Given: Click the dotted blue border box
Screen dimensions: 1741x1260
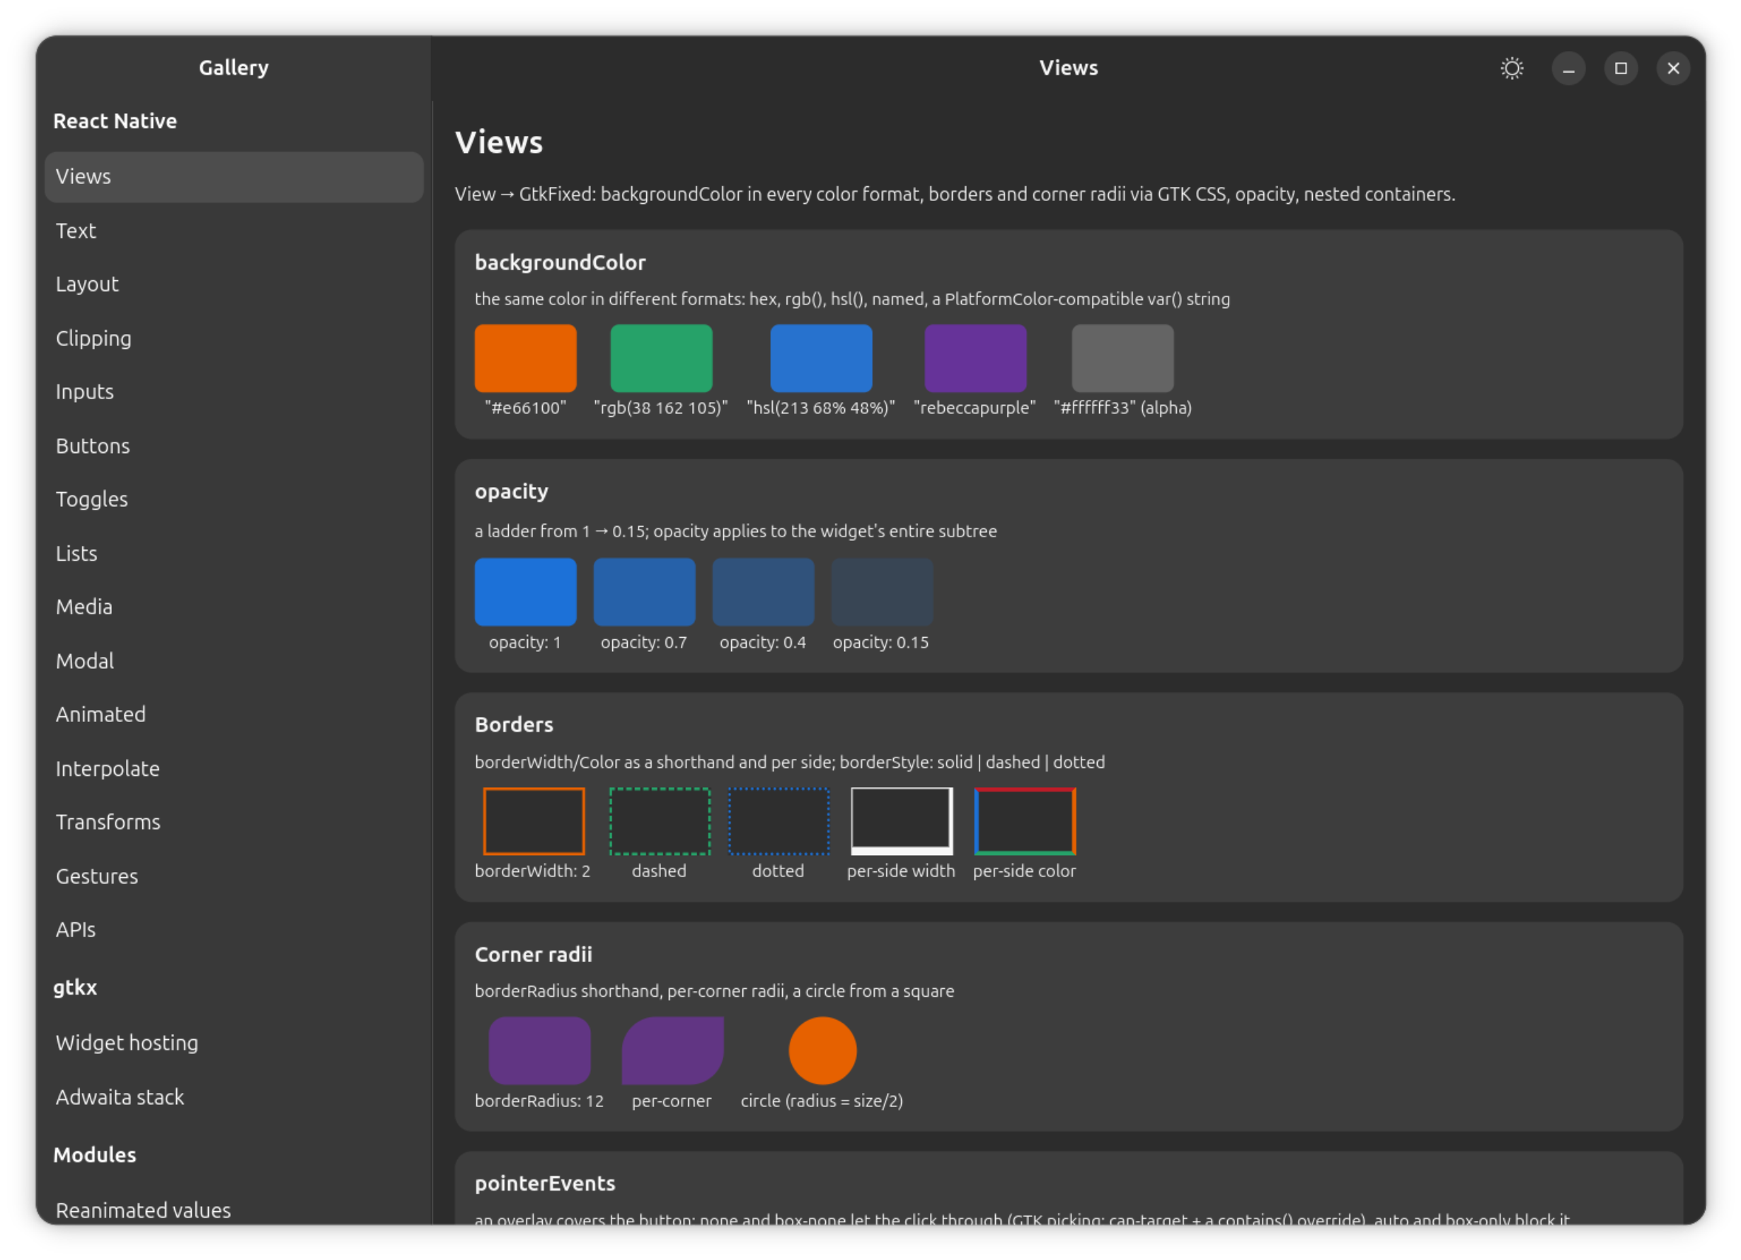Looking at the screenshot, I should tap(778, 821).
